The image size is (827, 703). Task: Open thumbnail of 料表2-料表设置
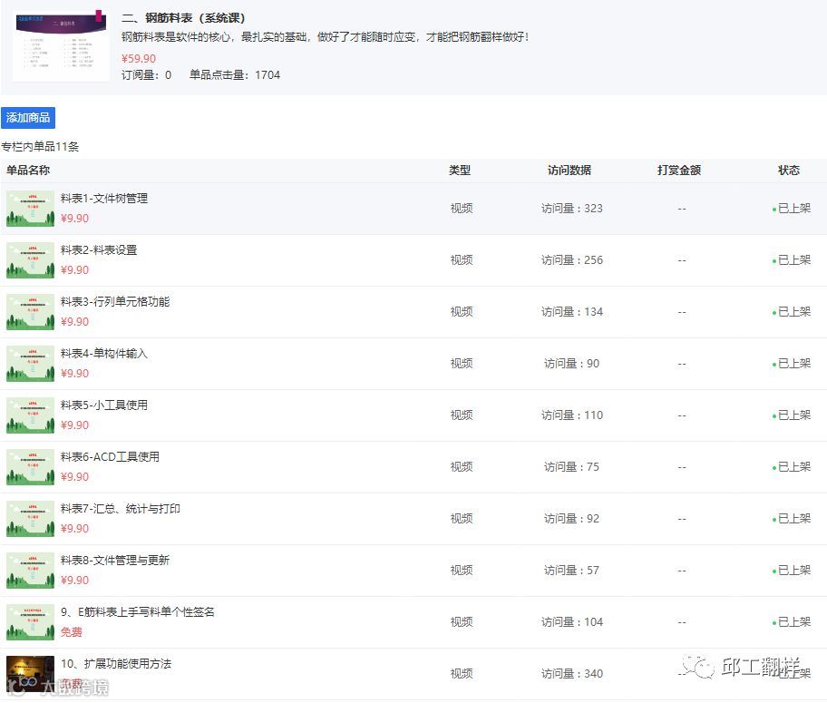[x=30, y=260]
